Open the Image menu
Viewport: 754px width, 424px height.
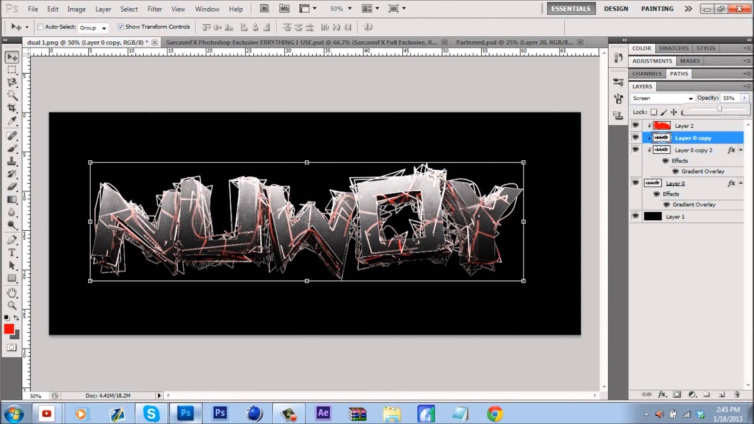click(77, 9)
